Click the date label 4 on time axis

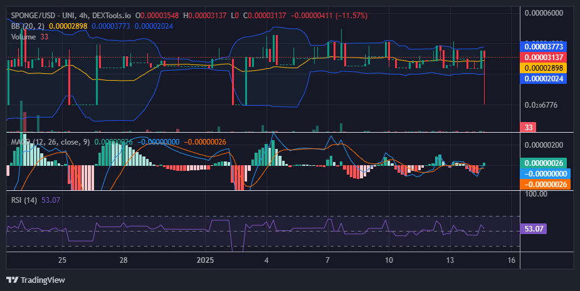266,260
